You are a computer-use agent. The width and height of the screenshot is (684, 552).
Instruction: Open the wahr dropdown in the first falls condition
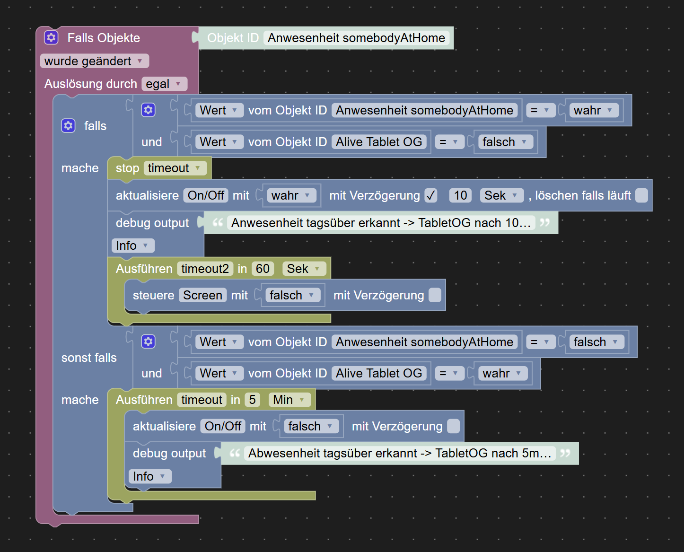point(594,110)
